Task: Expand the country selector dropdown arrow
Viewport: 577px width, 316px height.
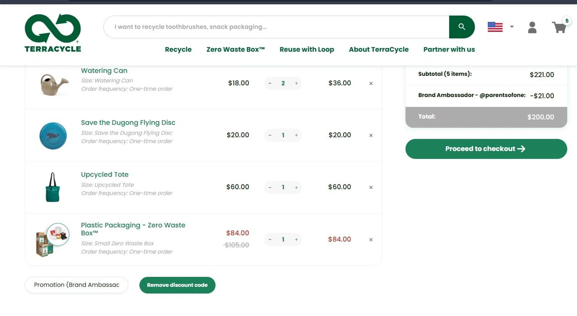Action: point(512,27)
